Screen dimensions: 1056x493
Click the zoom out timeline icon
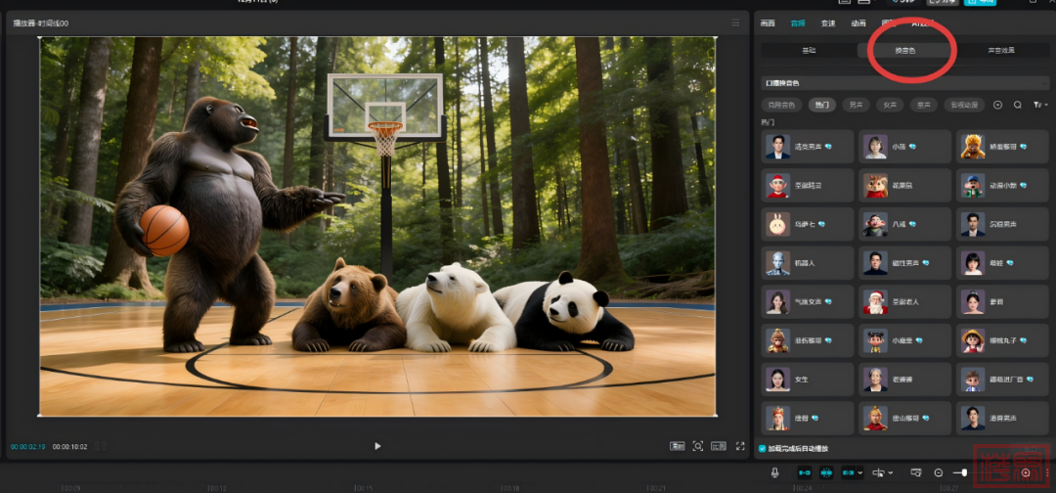939,472
